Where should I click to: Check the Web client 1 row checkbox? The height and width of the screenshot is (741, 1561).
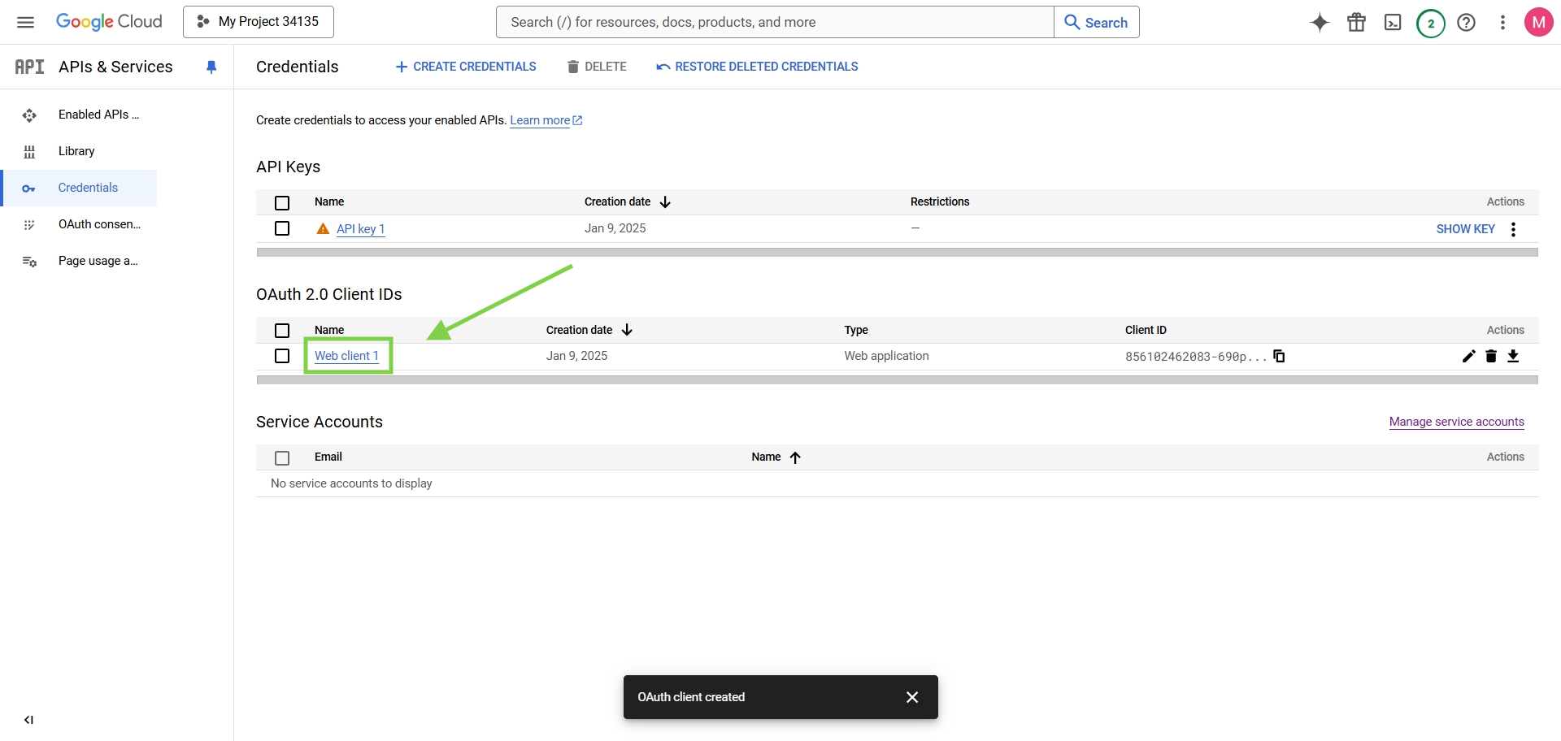(282, 356)
